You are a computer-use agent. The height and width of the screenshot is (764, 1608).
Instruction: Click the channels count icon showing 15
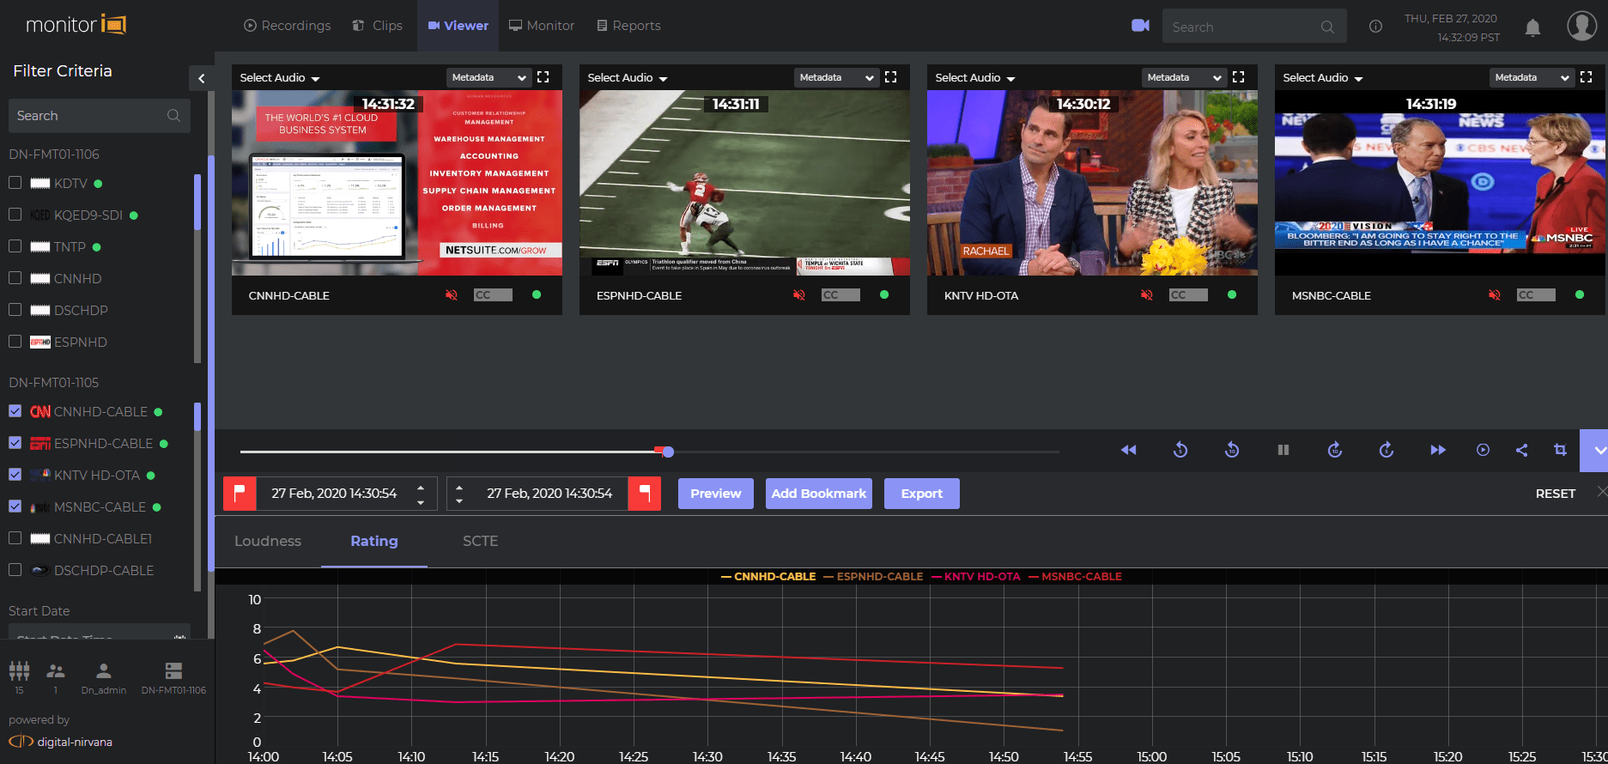(x=19, y=671)
